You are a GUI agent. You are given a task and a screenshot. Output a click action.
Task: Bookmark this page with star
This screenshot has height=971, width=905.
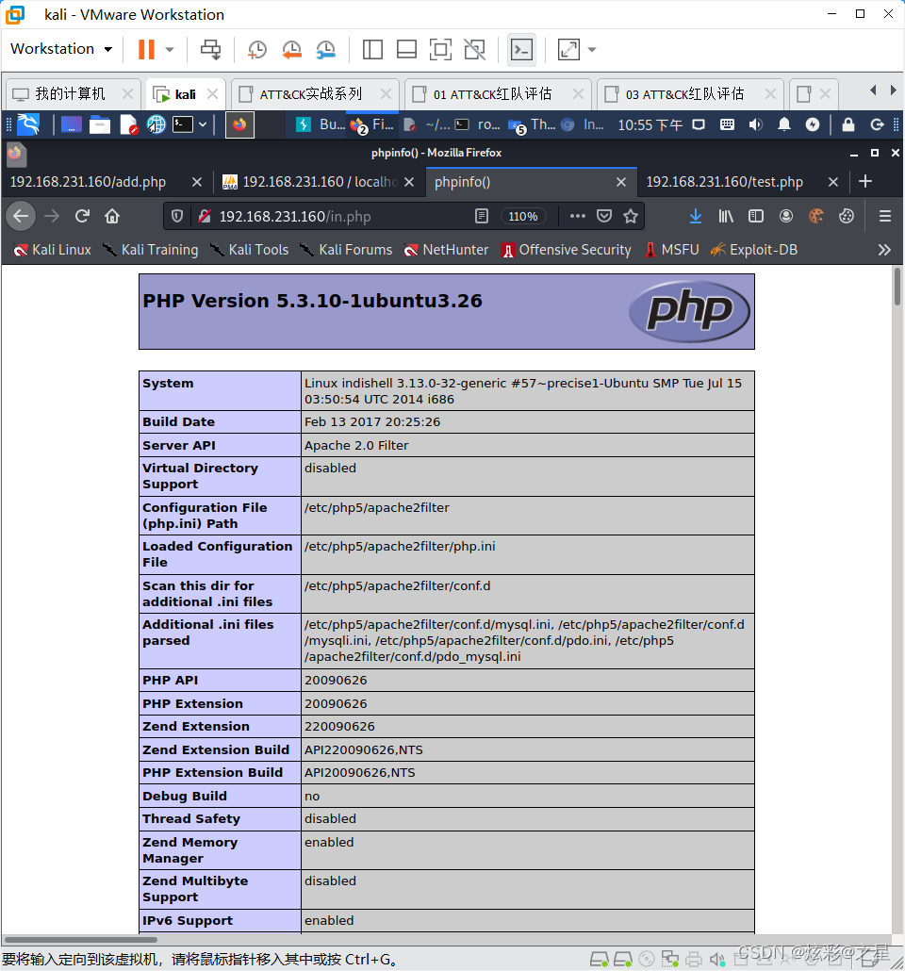pyautogui.click(x=631, y=216)
